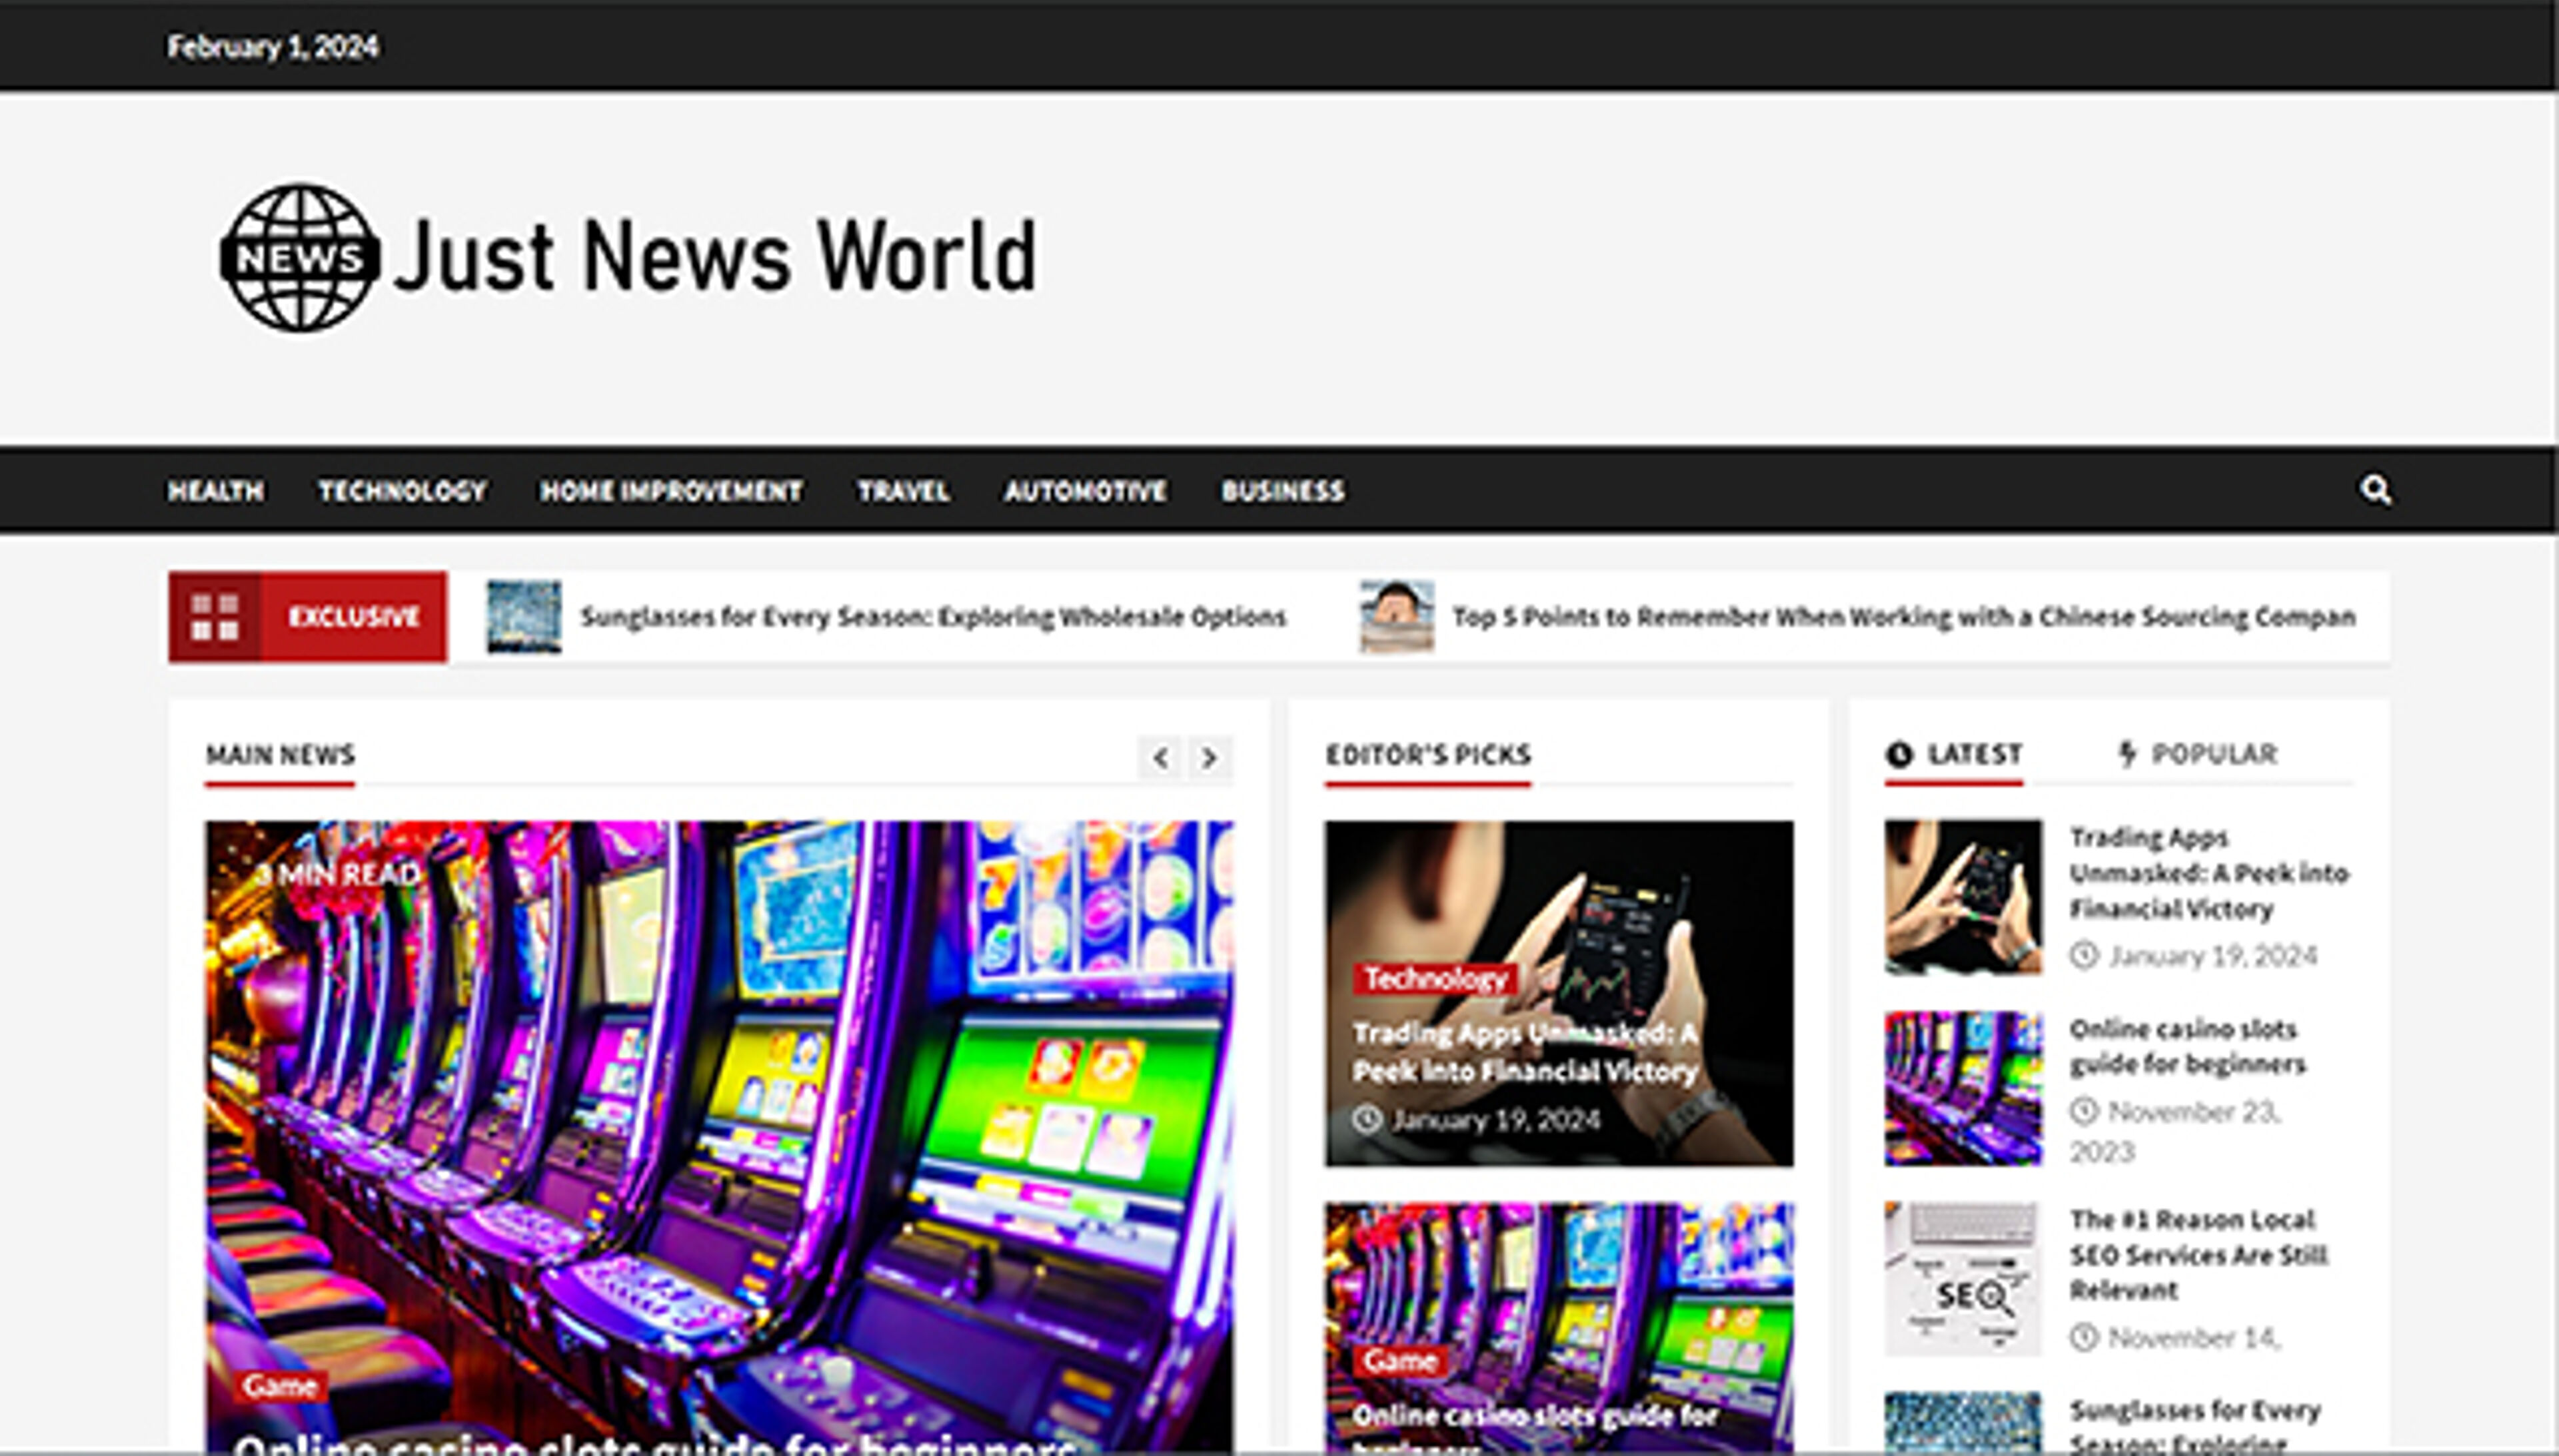Image resolution: width=2559 pixels, height=1456 pixels.
Task: Click the lightning bolt icon beside POPULAR
Action: point(2126,754)
